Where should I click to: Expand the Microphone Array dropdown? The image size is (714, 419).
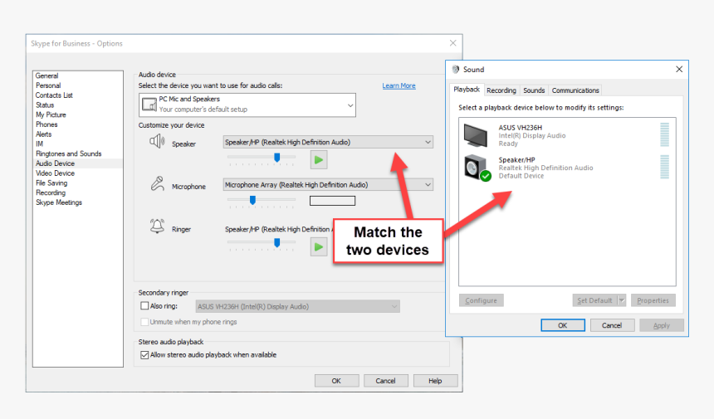coord(328,185)
